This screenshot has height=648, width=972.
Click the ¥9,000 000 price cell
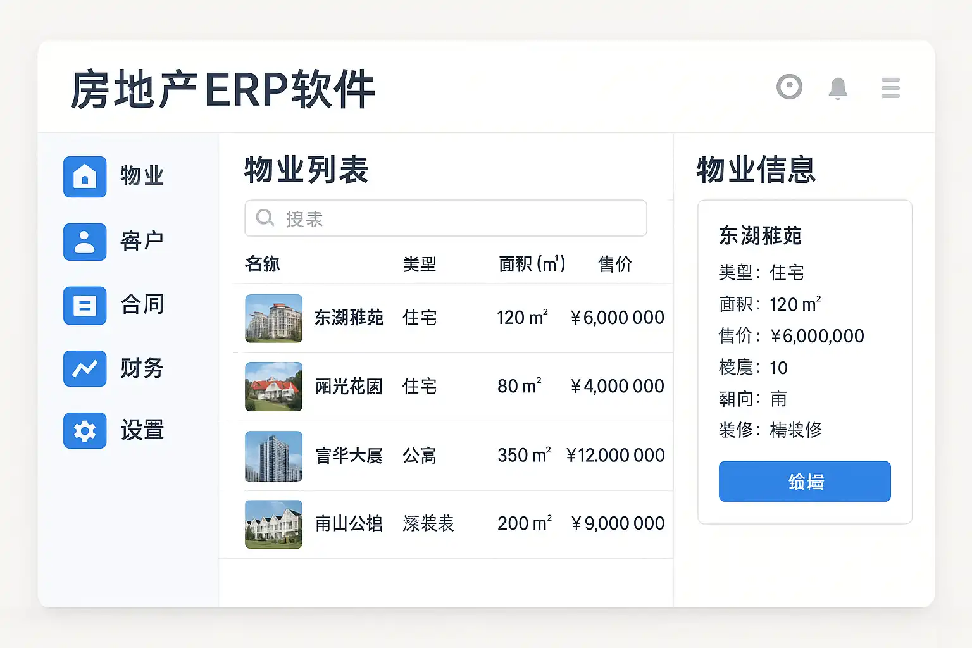[617, 523]
